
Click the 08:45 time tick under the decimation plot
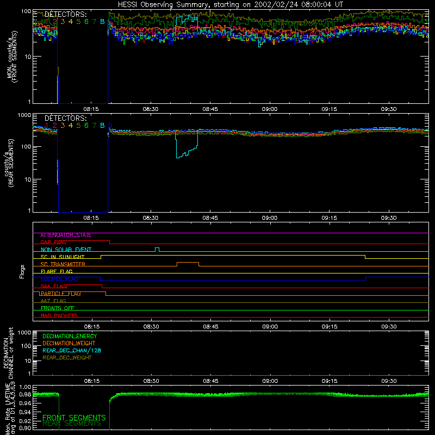pos(210,381)
